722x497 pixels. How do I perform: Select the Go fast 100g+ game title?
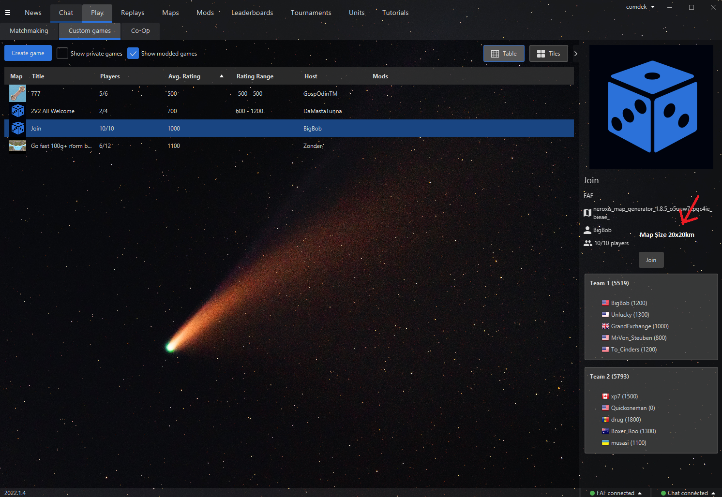(61, 146)
